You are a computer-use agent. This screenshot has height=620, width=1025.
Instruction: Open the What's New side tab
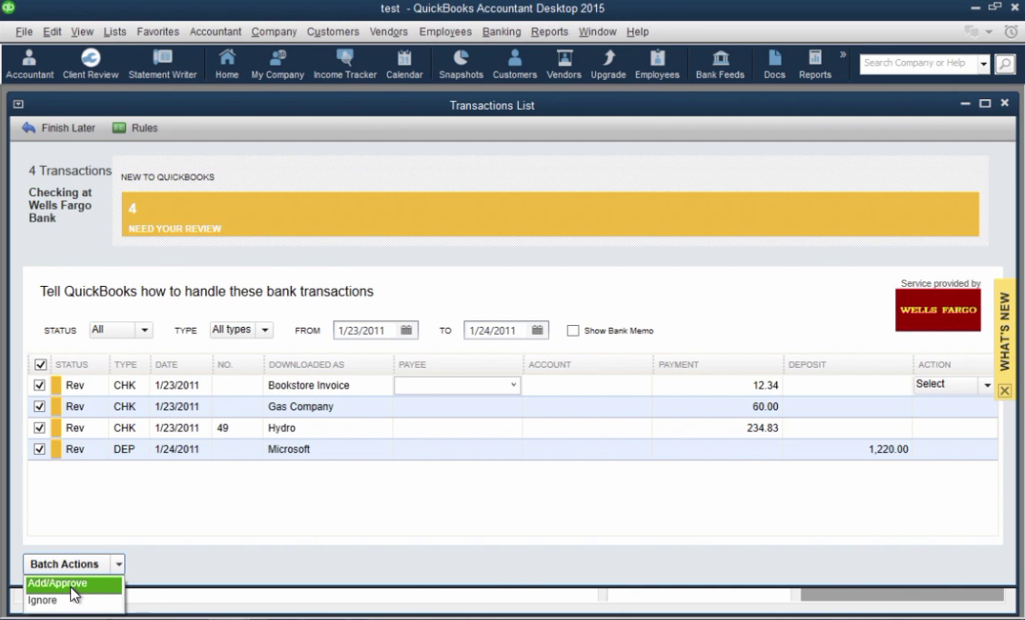[1005, 331]
